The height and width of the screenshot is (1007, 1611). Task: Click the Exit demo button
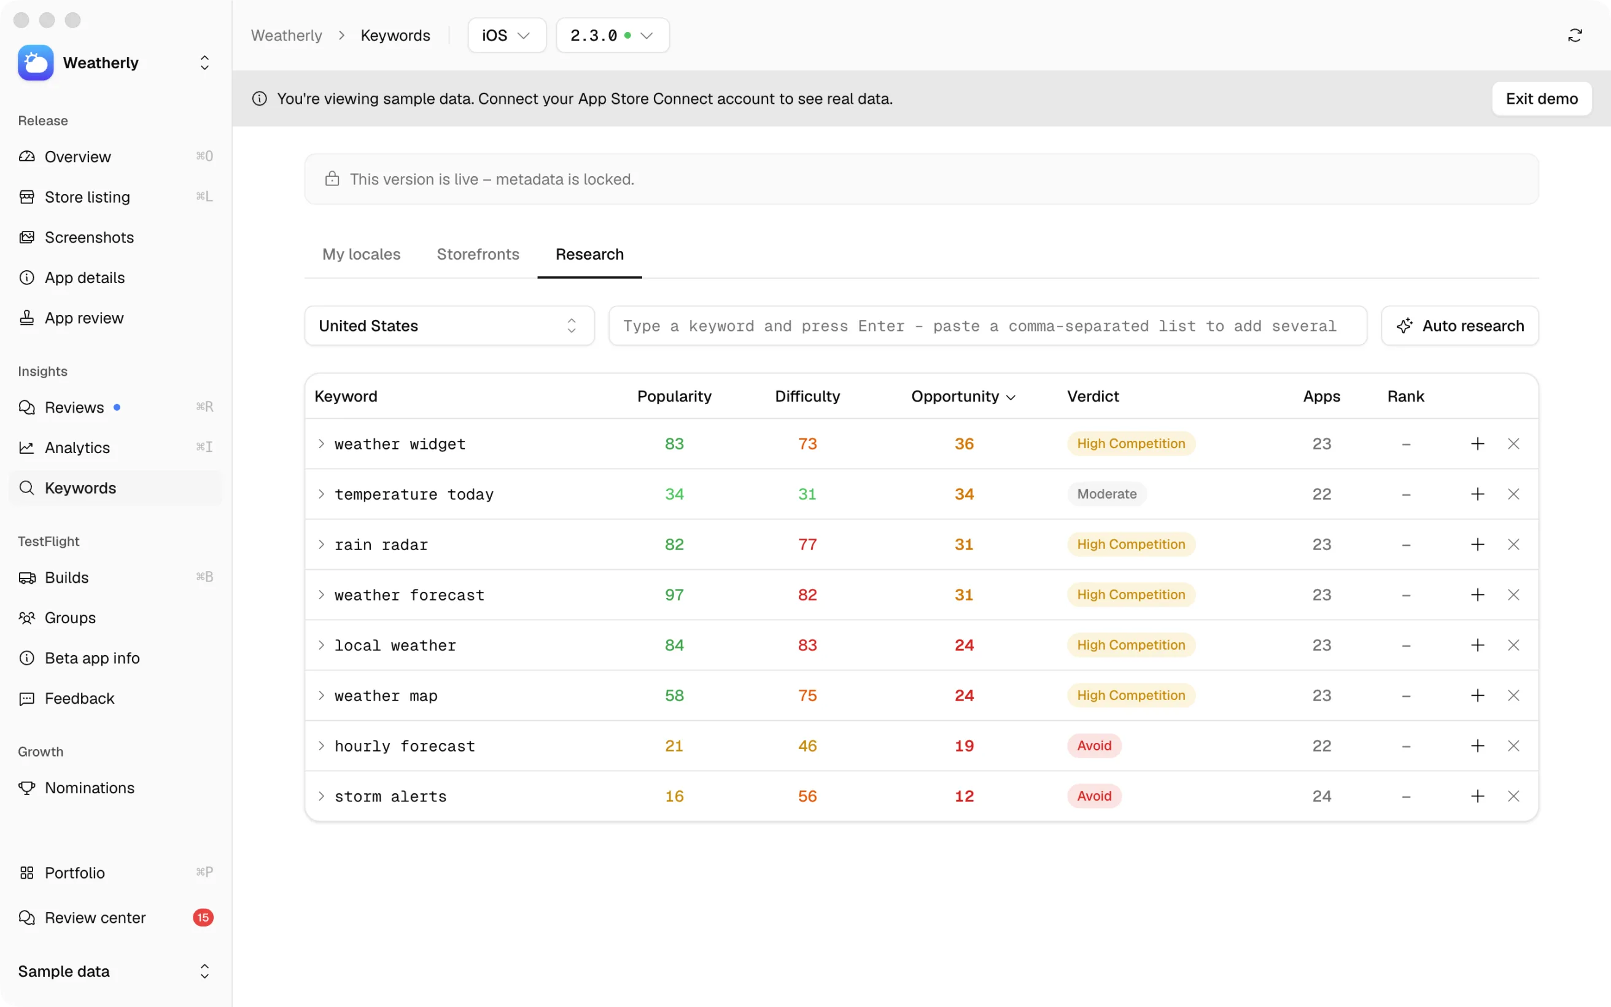point(1542,99)
